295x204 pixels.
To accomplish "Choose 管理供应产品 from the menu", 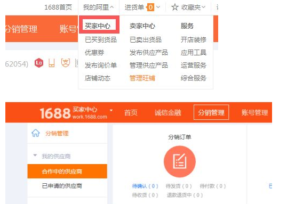I will click(149, 65).
